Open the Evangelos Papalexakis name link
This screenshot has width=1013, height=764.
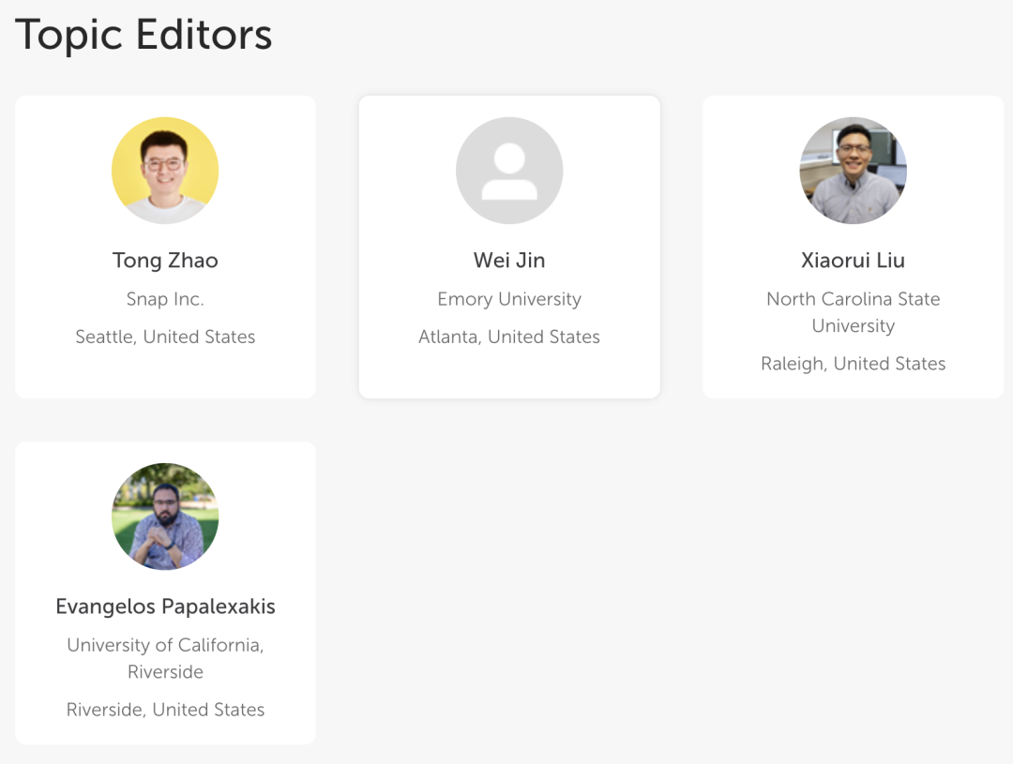165,607
